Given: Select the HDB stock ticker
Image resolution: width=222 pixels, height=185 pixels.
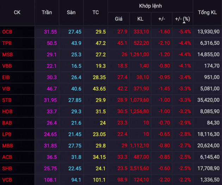Looking at the screenshot, I should 7,111.
